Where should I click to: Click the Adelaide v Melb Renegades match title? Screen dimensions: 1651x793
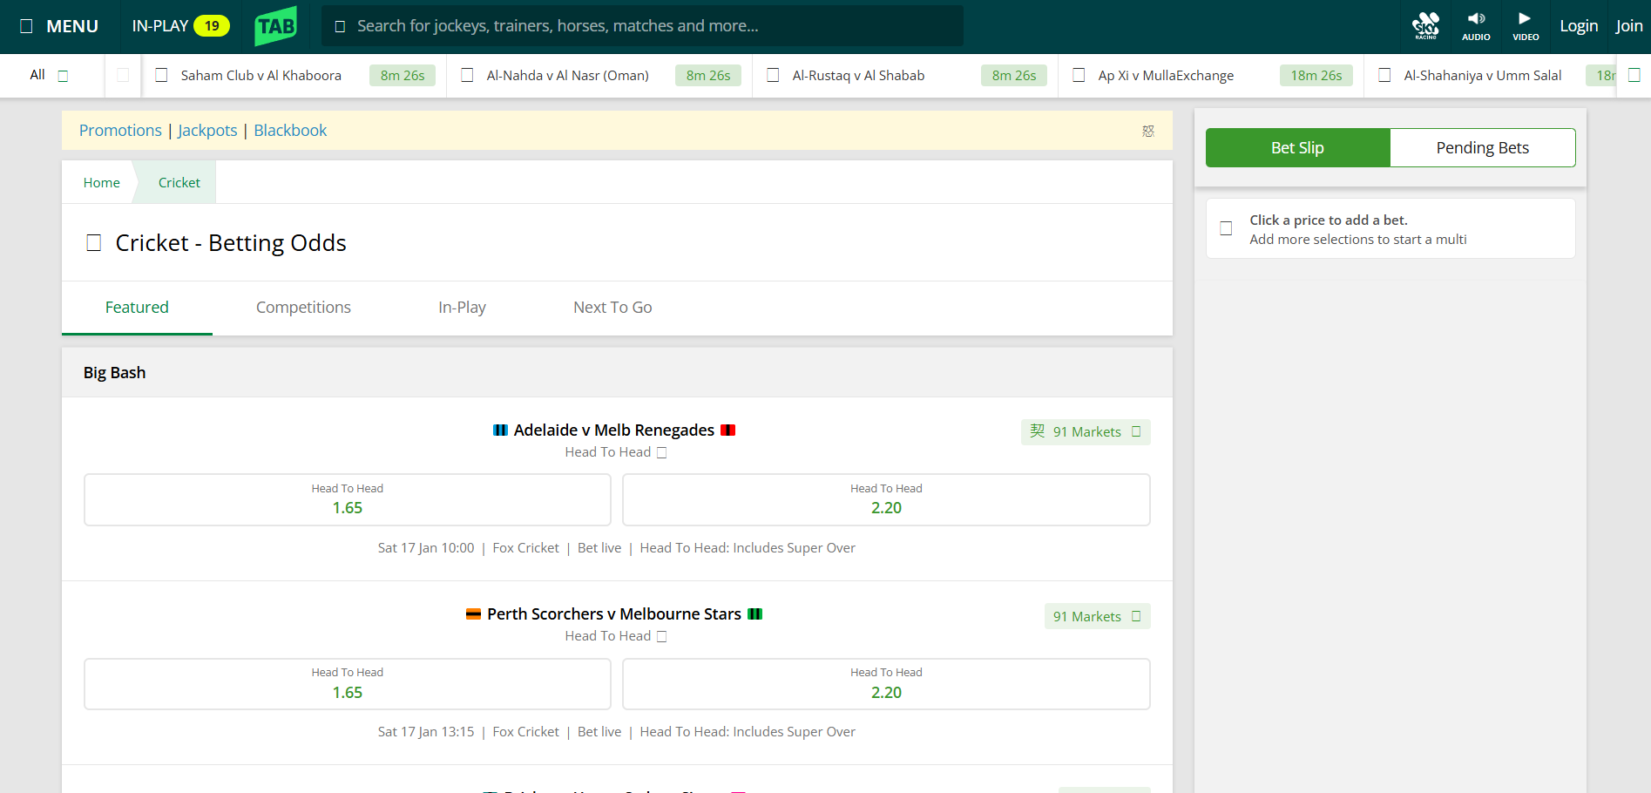614,430
